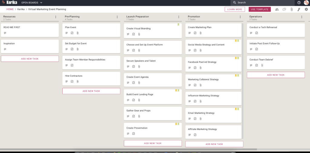Open the Initiate Post Event Follow-Up card

click(276, 46)
